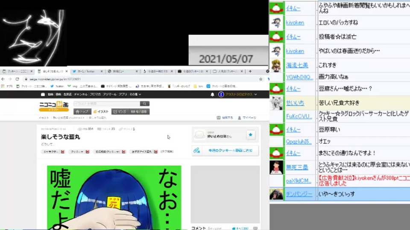The image size is (410, 230).
Task: Open the アプリ apps bookmark icon
Action: (3, 86)
